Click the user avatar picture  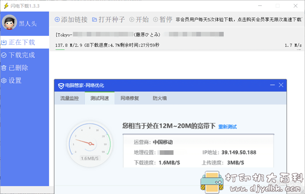pyautogui.click(x=9, y=22)
